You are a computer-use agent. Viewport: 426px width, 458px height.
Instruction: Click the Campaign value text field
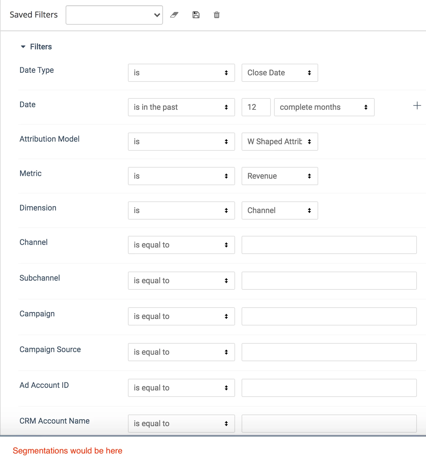tap(329, 316)
